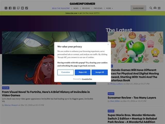Open the Nintendo Games pricing article headline
165x124 pixels.
click(x=133, y=75)
